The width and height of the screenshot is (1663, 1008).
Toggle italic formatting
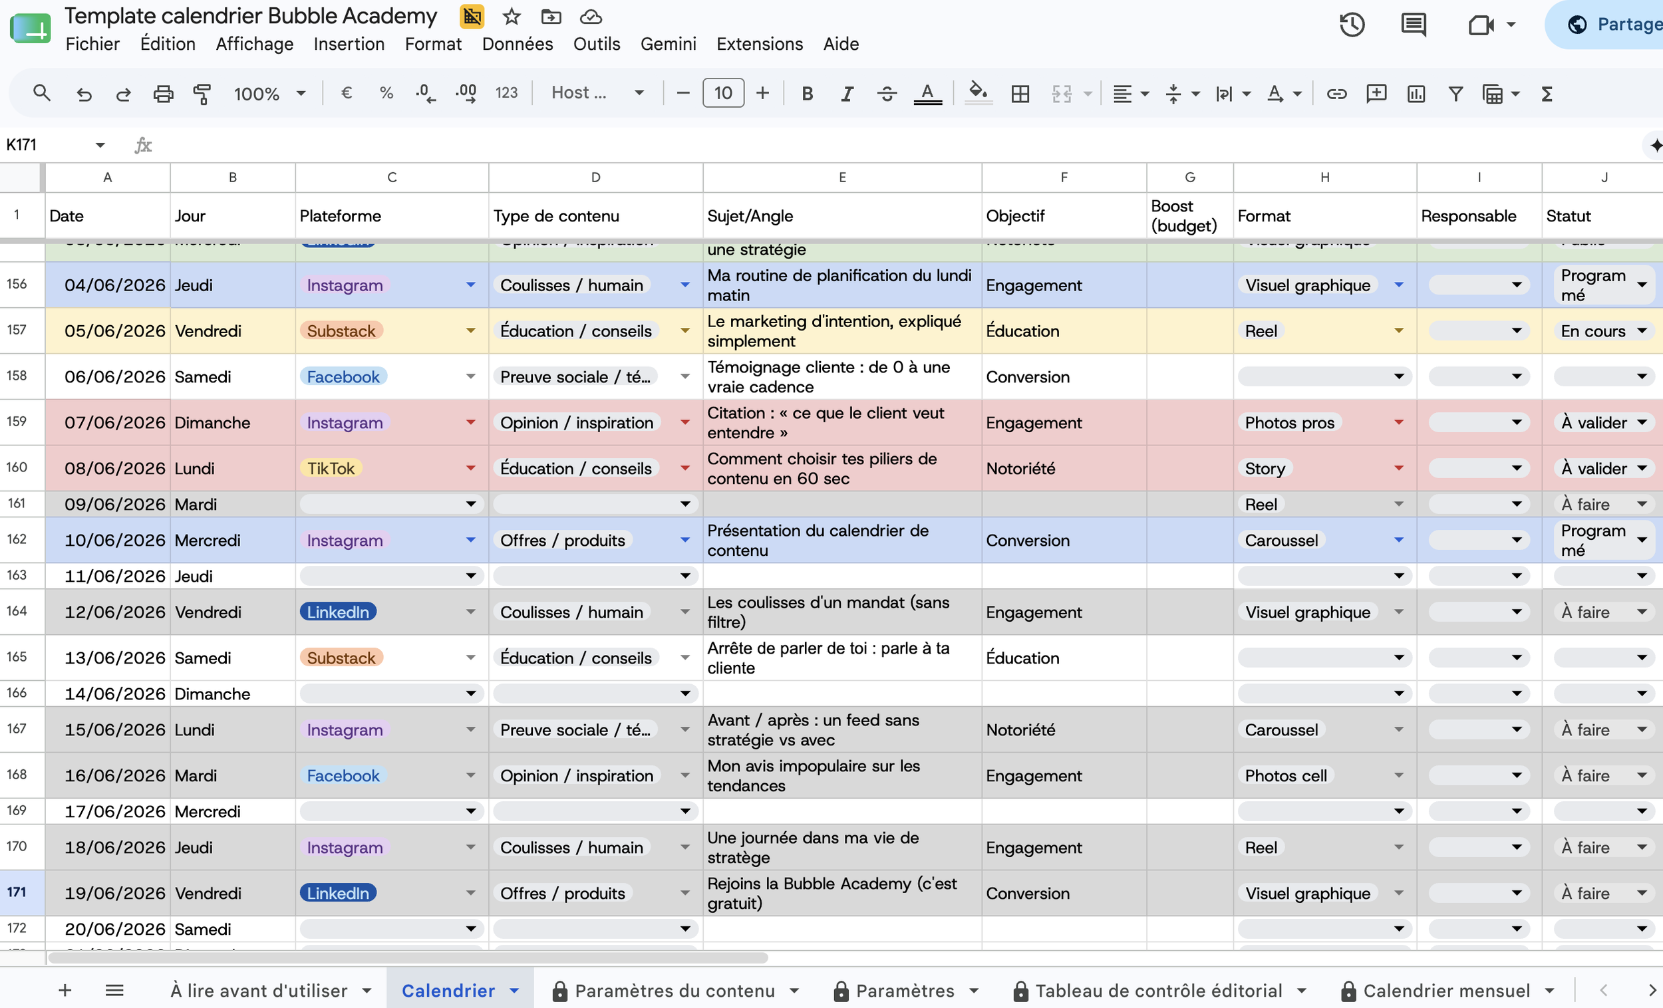point(846,93)
